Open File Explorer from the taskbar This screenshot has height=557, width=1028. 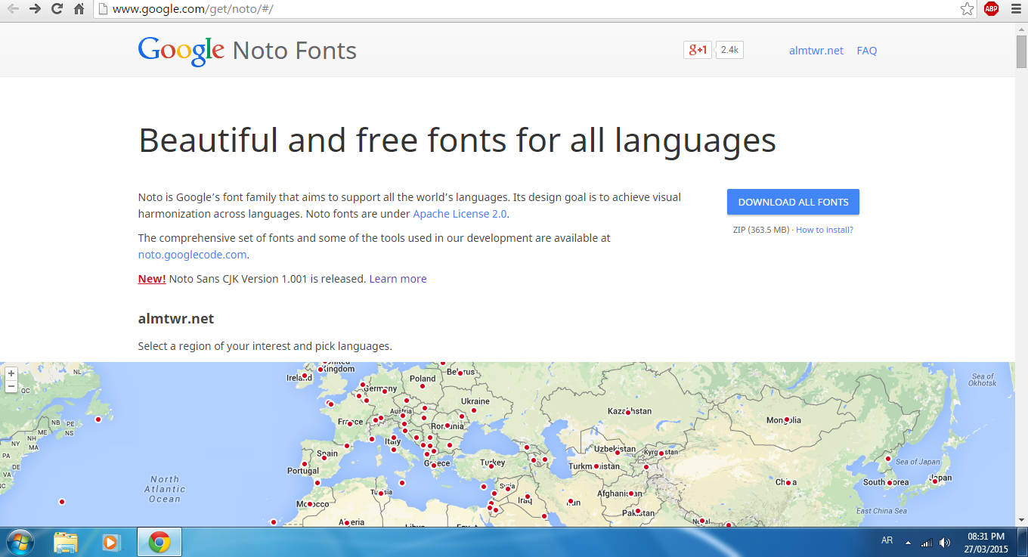66,542
